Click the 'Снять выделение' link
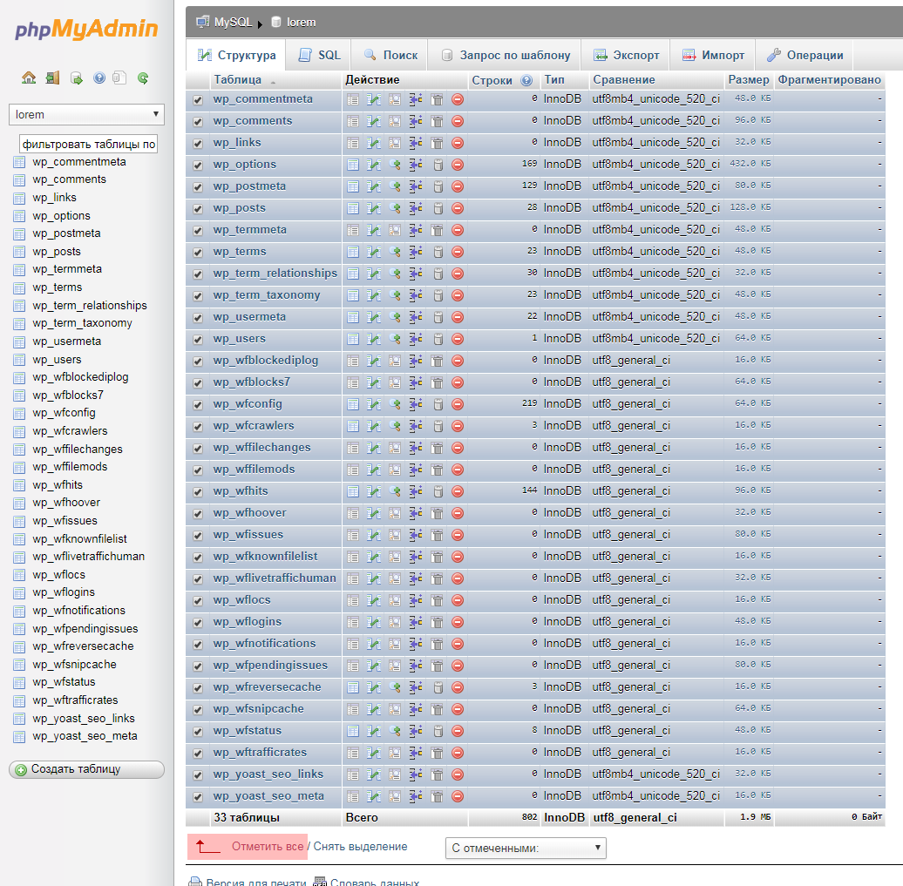903x886 pixels. coord(360,846)
